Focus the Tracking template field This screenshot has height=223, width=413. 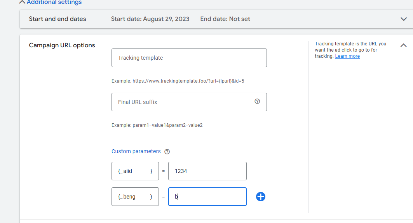click(x=189, y=58)
